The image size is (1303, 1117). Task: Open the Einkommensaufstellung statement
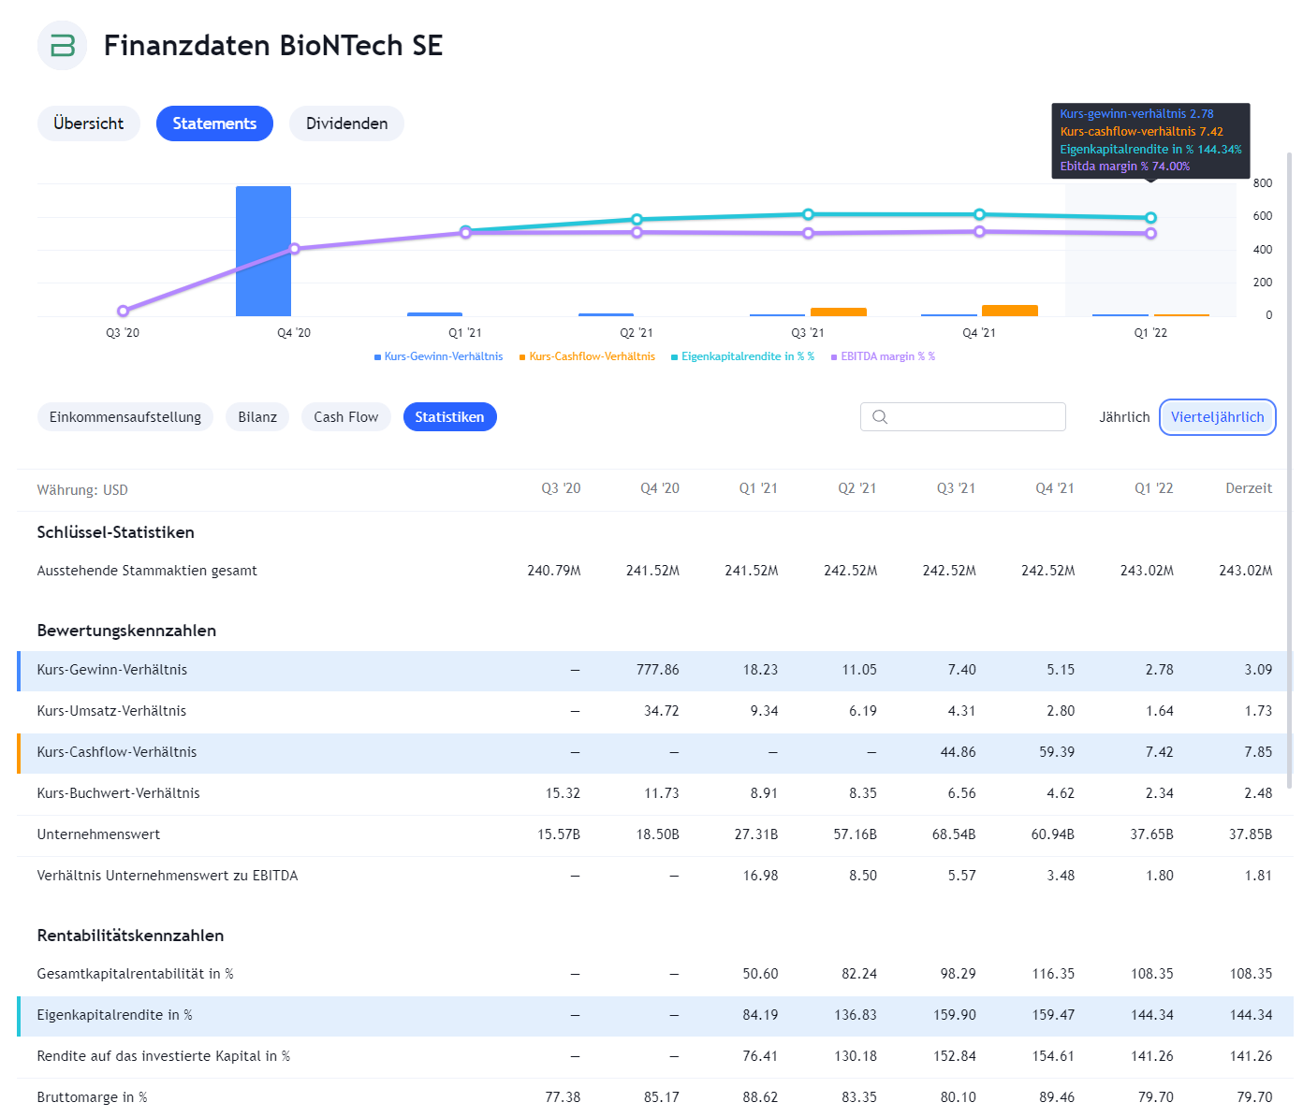pyautogui.click(x=125, y=417)
